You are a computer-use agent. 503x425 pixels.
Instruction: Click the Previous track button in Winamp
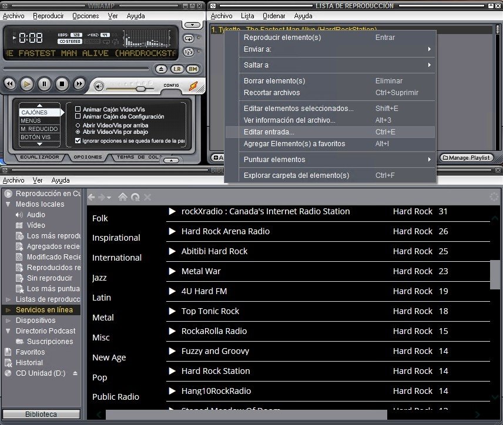pos(10,85)
